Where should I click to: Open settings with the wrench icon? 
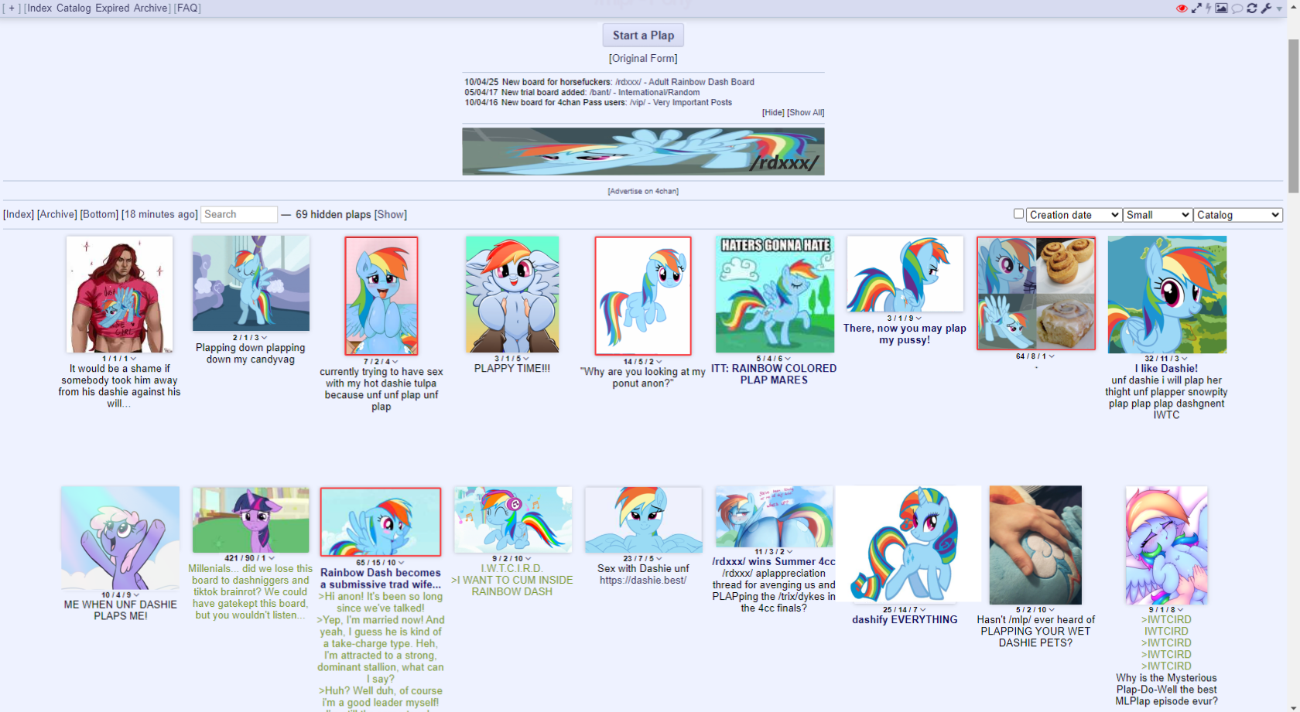tap(1266, 9)
